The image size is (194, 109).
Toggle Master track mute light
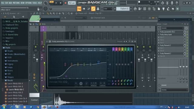(x=36, y=47)
